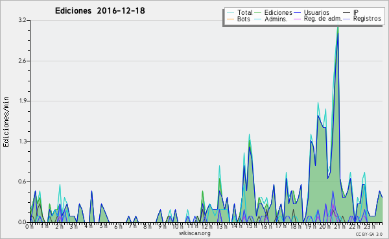
Task: Click the y-axis value 2.6
Action: (22, 61)
